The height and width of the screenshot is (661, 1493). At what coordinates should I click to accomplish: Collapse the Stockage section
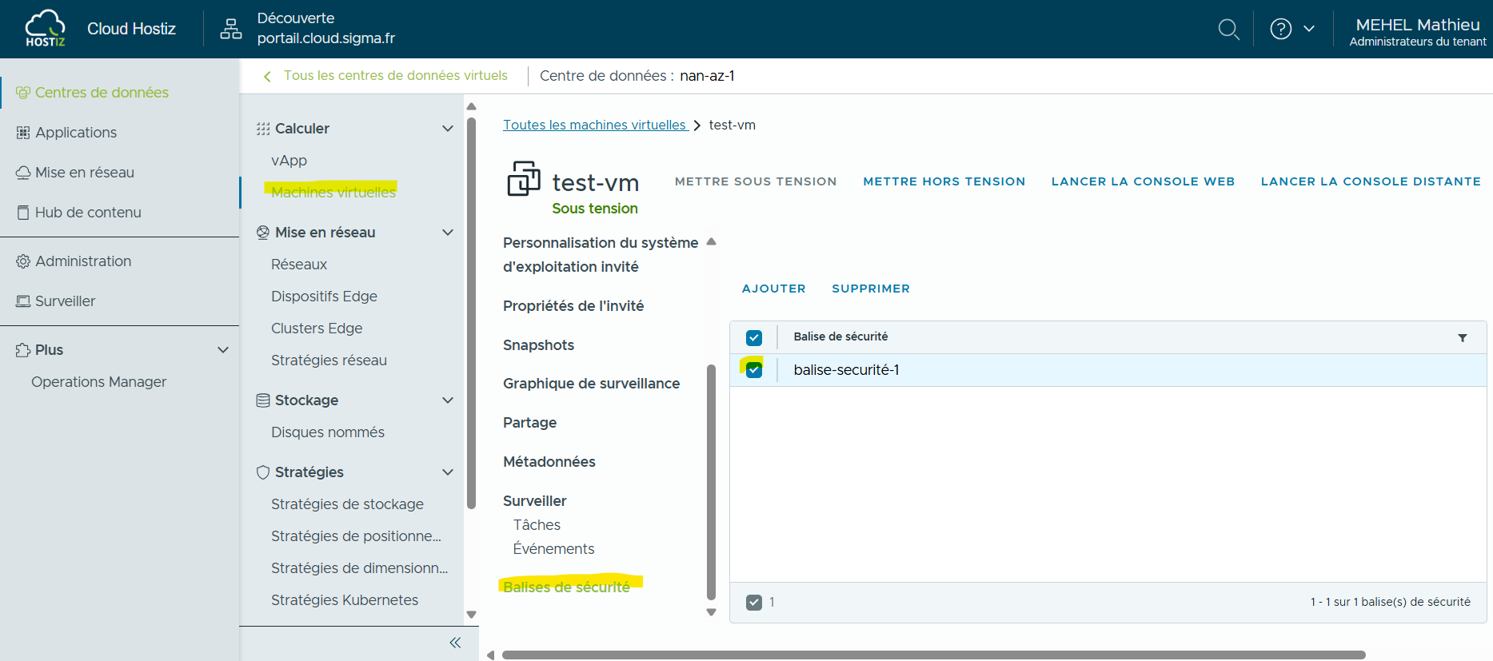448,400
